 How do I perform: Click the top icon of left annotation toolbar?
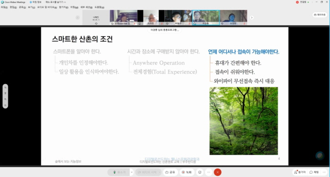click(5, 87)
